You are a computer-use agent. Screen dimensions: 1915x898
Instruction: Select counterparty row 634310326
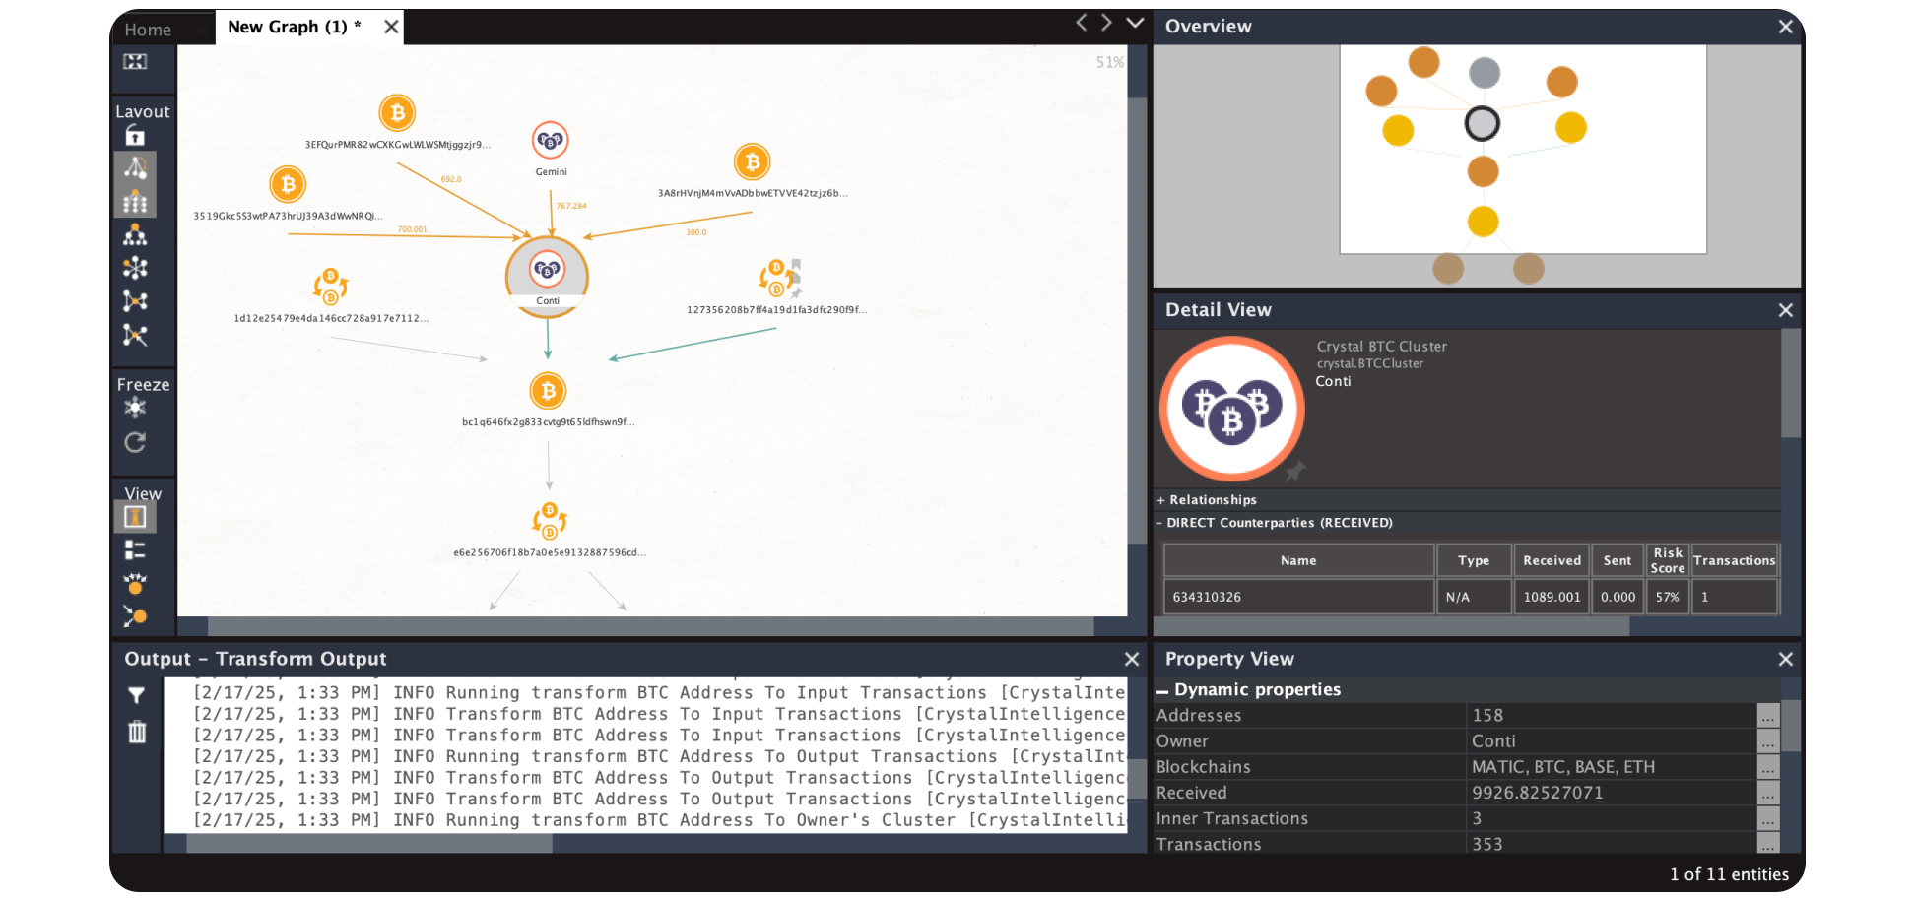pyautogui.click(x=1471, y=597)
